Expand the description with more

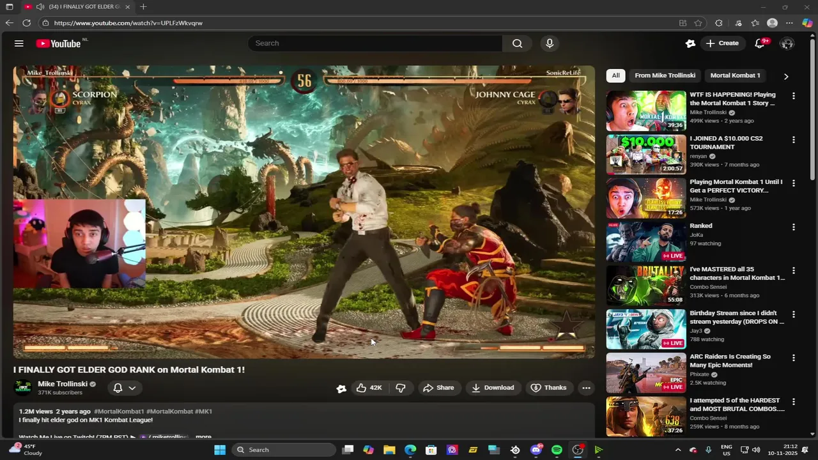pos(203,437)
